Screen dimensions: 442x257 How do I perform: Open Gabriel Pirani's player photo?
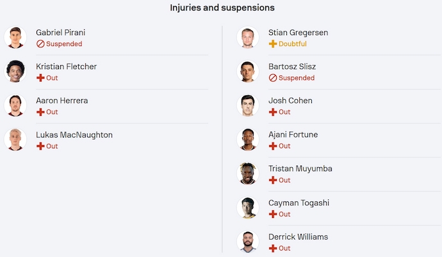tap(15, 38)
